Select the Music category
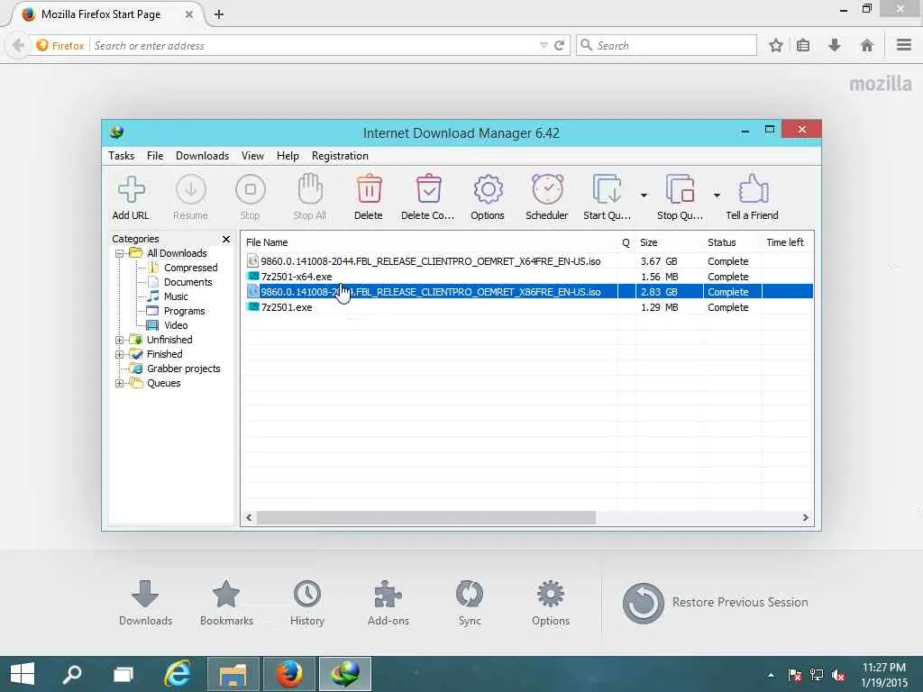This screenshot has width=923, height=692. click(x=176, y=296)
